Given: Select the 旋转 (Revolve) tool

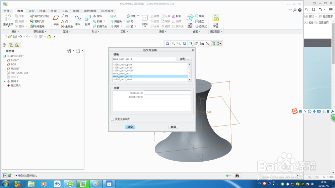Looking at the screenshot, I should pyautogui.click(x=97, y=16).
